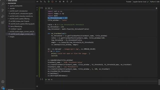Click Jupyter Server: local selector
The height and width of the screenshot is (90, 160).
click(141, 2)
